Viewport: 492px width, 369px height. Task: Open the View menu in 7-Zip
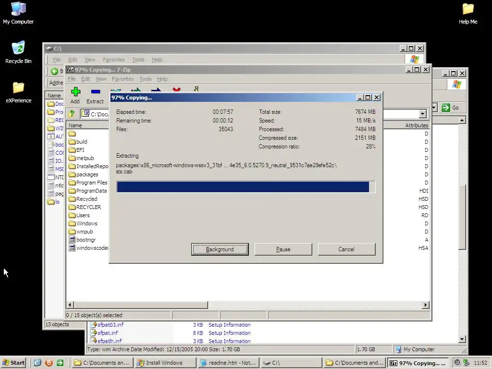101,79
